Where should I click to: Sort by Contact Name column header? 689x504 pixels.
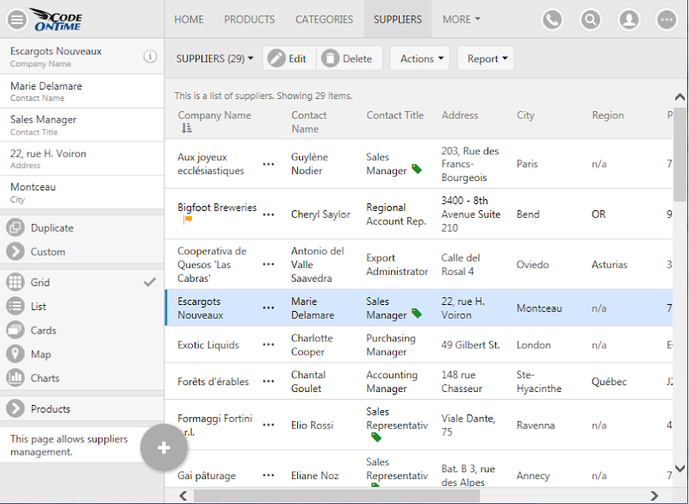(309, 121)
